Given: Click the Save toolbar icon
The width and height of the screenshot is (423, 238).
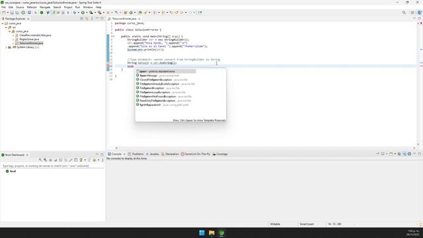Looking at the screenshot, I should (x=12, y=13).
